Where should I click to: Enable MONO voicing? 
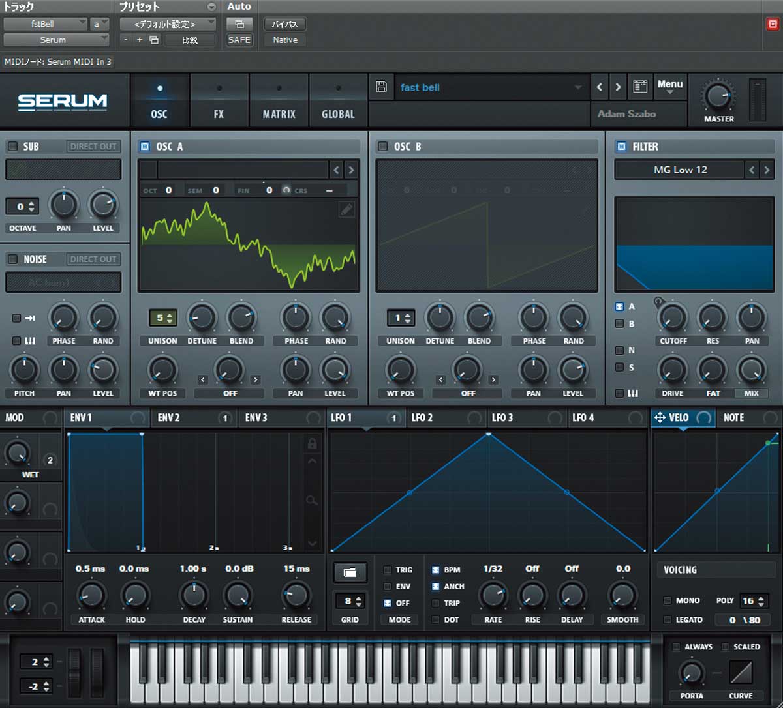(x=667, y=600)
